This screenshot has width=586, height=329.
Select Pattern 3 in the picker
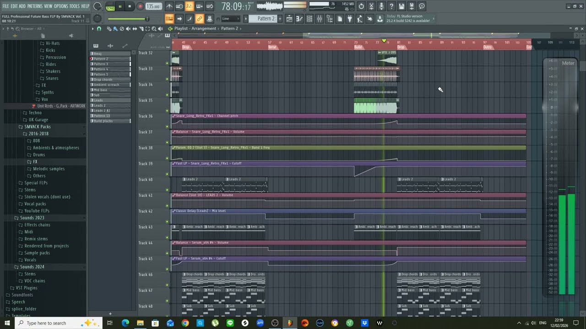110,64
